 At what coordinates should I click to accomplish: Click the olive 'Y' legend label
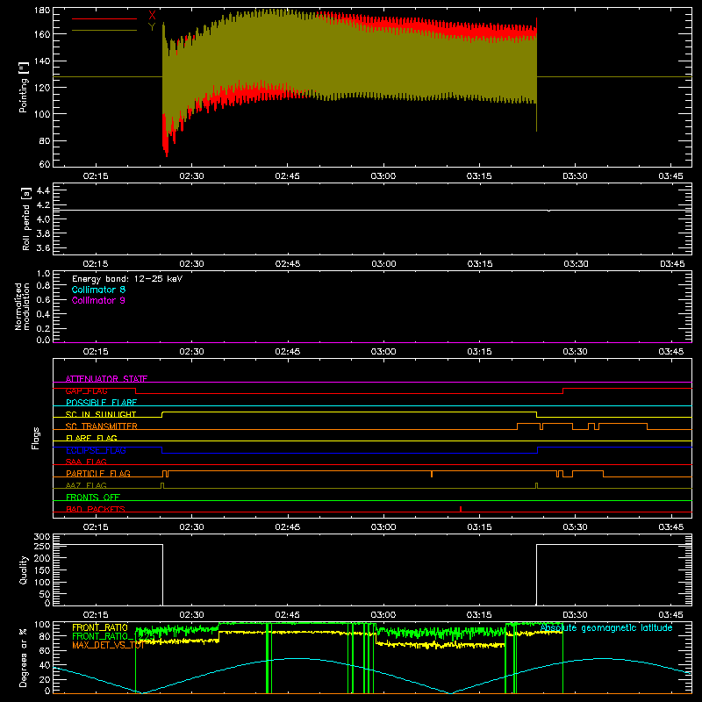pos(152,27)
